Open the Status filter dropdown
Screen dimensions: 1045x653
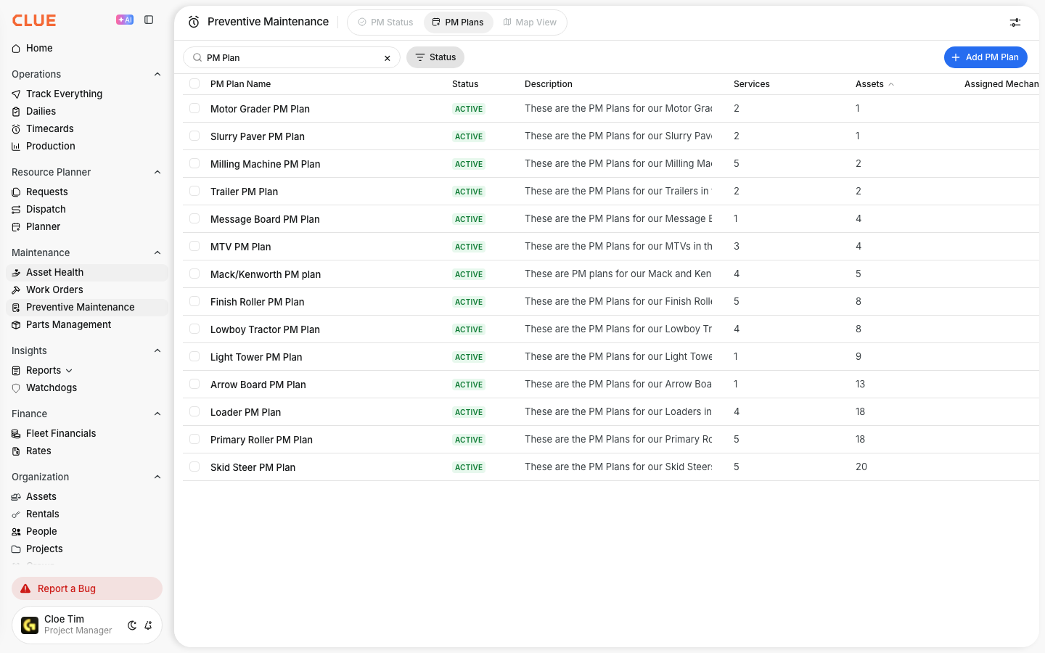click(x=435, y=57)
